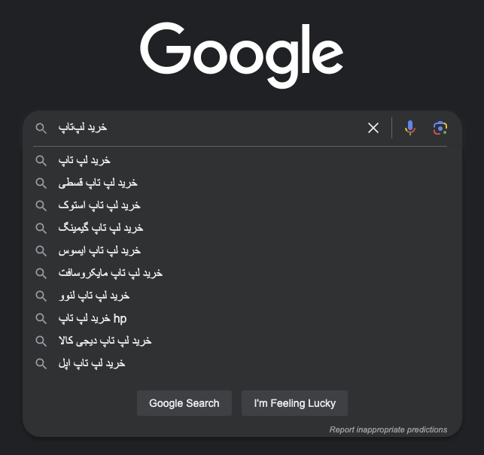Click magnifier icon beside hp suggestion
This screenshot has width=484, height=455.
click(41, 318)
